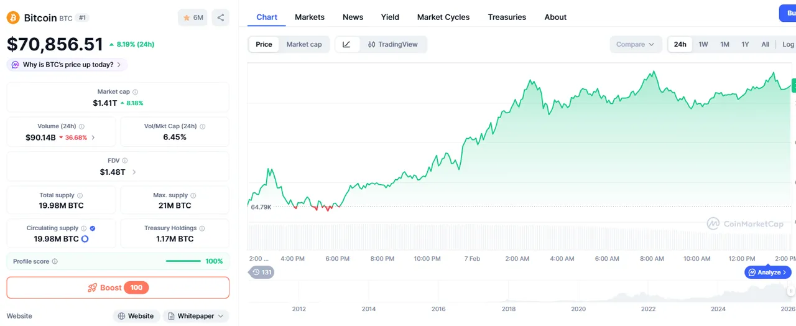Open Market cap info tooltip icon
The width and height of the screenshot is (796, 326).
pos(136,91)
